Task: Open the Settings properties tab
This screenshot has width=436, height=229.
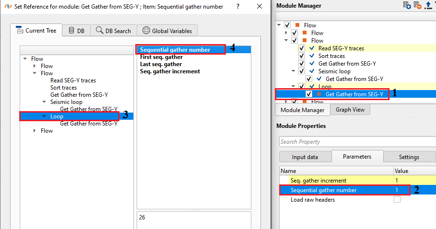Action: pos(409,157)
